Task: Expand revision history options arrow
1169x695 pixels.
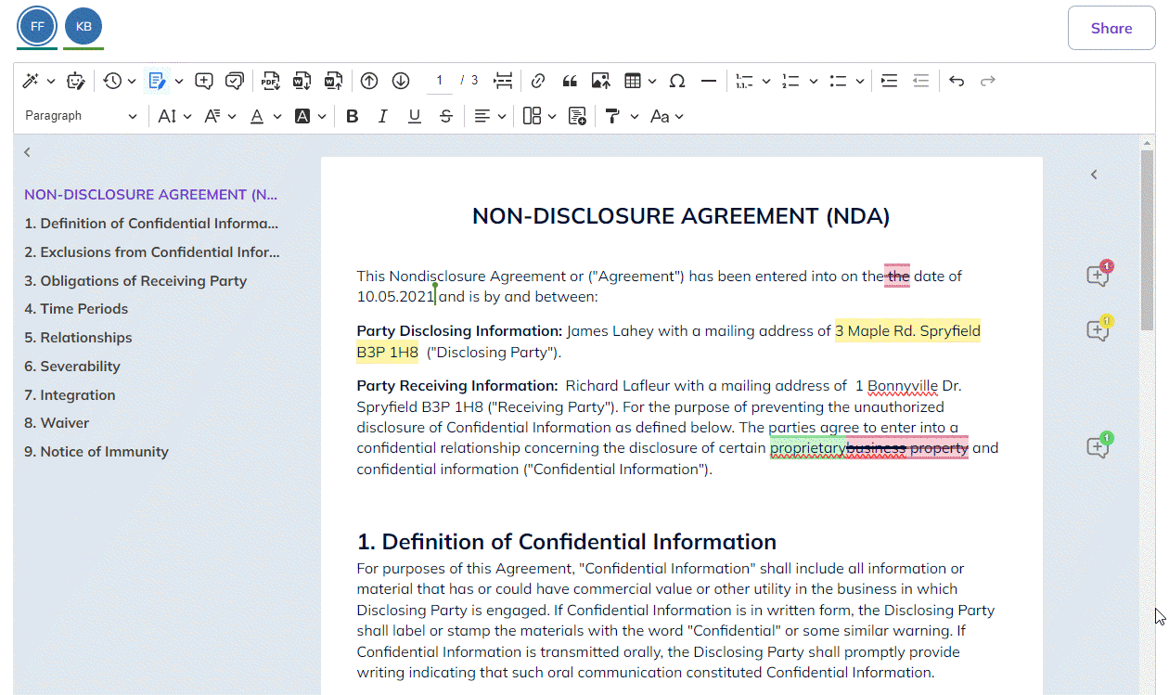Action: [x=132, y=82]
